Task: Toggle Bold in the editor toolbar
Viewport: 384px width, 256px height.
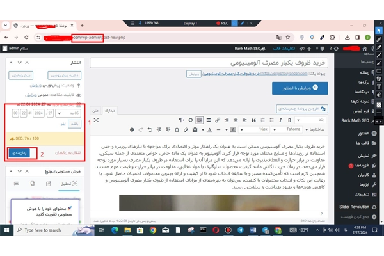Action: coord(289,120)
